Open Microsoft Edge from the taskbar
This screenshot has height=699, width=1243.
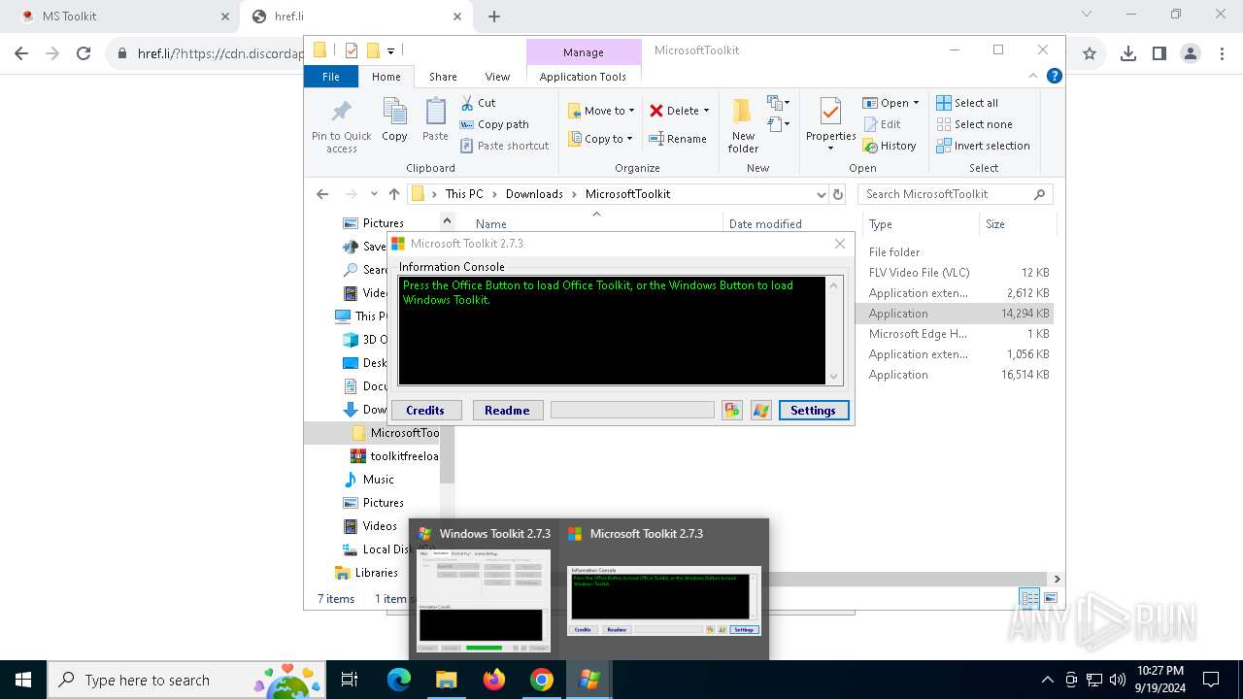(x=399, y=680)
